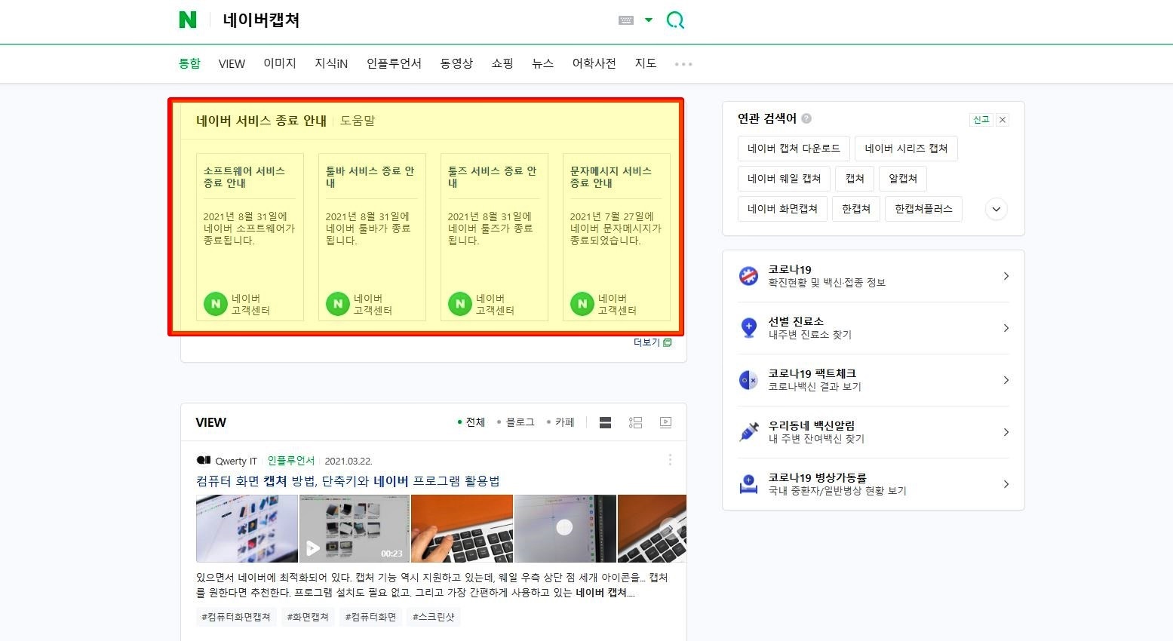The width and height of the screenshot is (1173, 641).
Task: Open 코로나19 확진현황 row arrow
Action: (1006, 276)
